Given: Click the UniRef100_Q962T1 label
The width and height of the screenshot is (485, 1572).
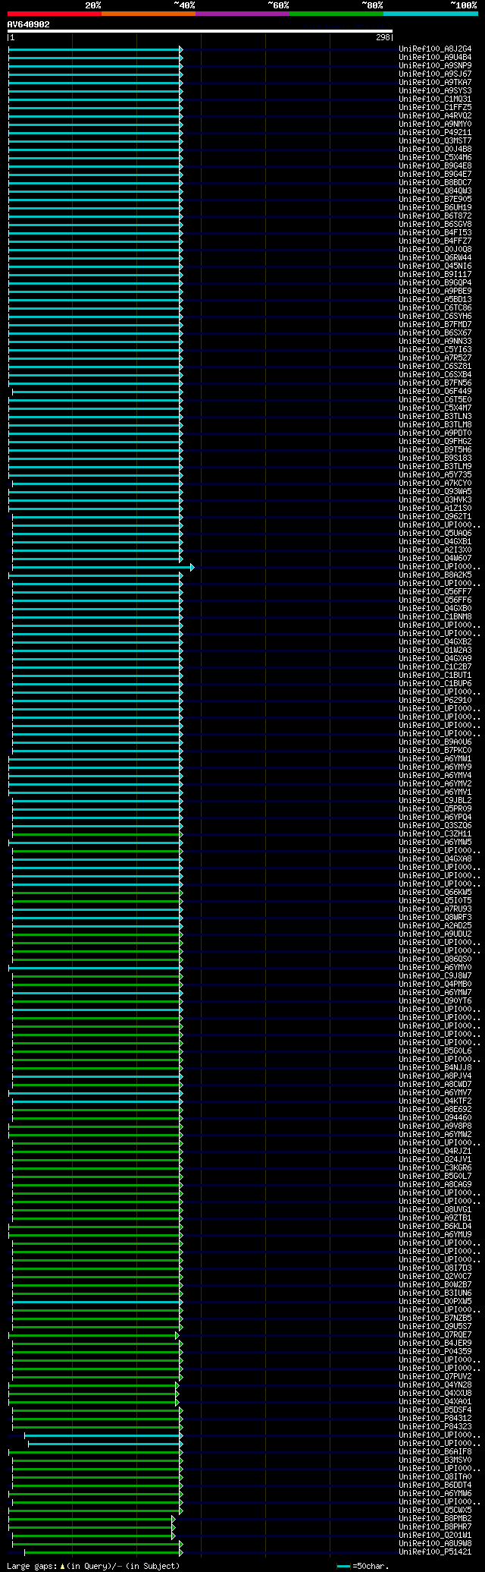Looking at the screenshot, I should coord(435,517).
